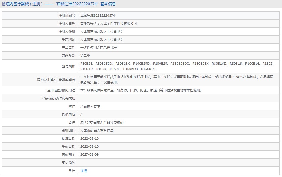
Task: Click the 注册人住所 label
Action: tap(67, 31)
